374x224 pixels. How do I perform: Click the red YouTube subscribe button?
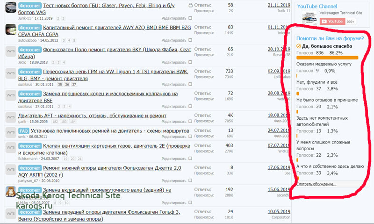tap(333, 22)
